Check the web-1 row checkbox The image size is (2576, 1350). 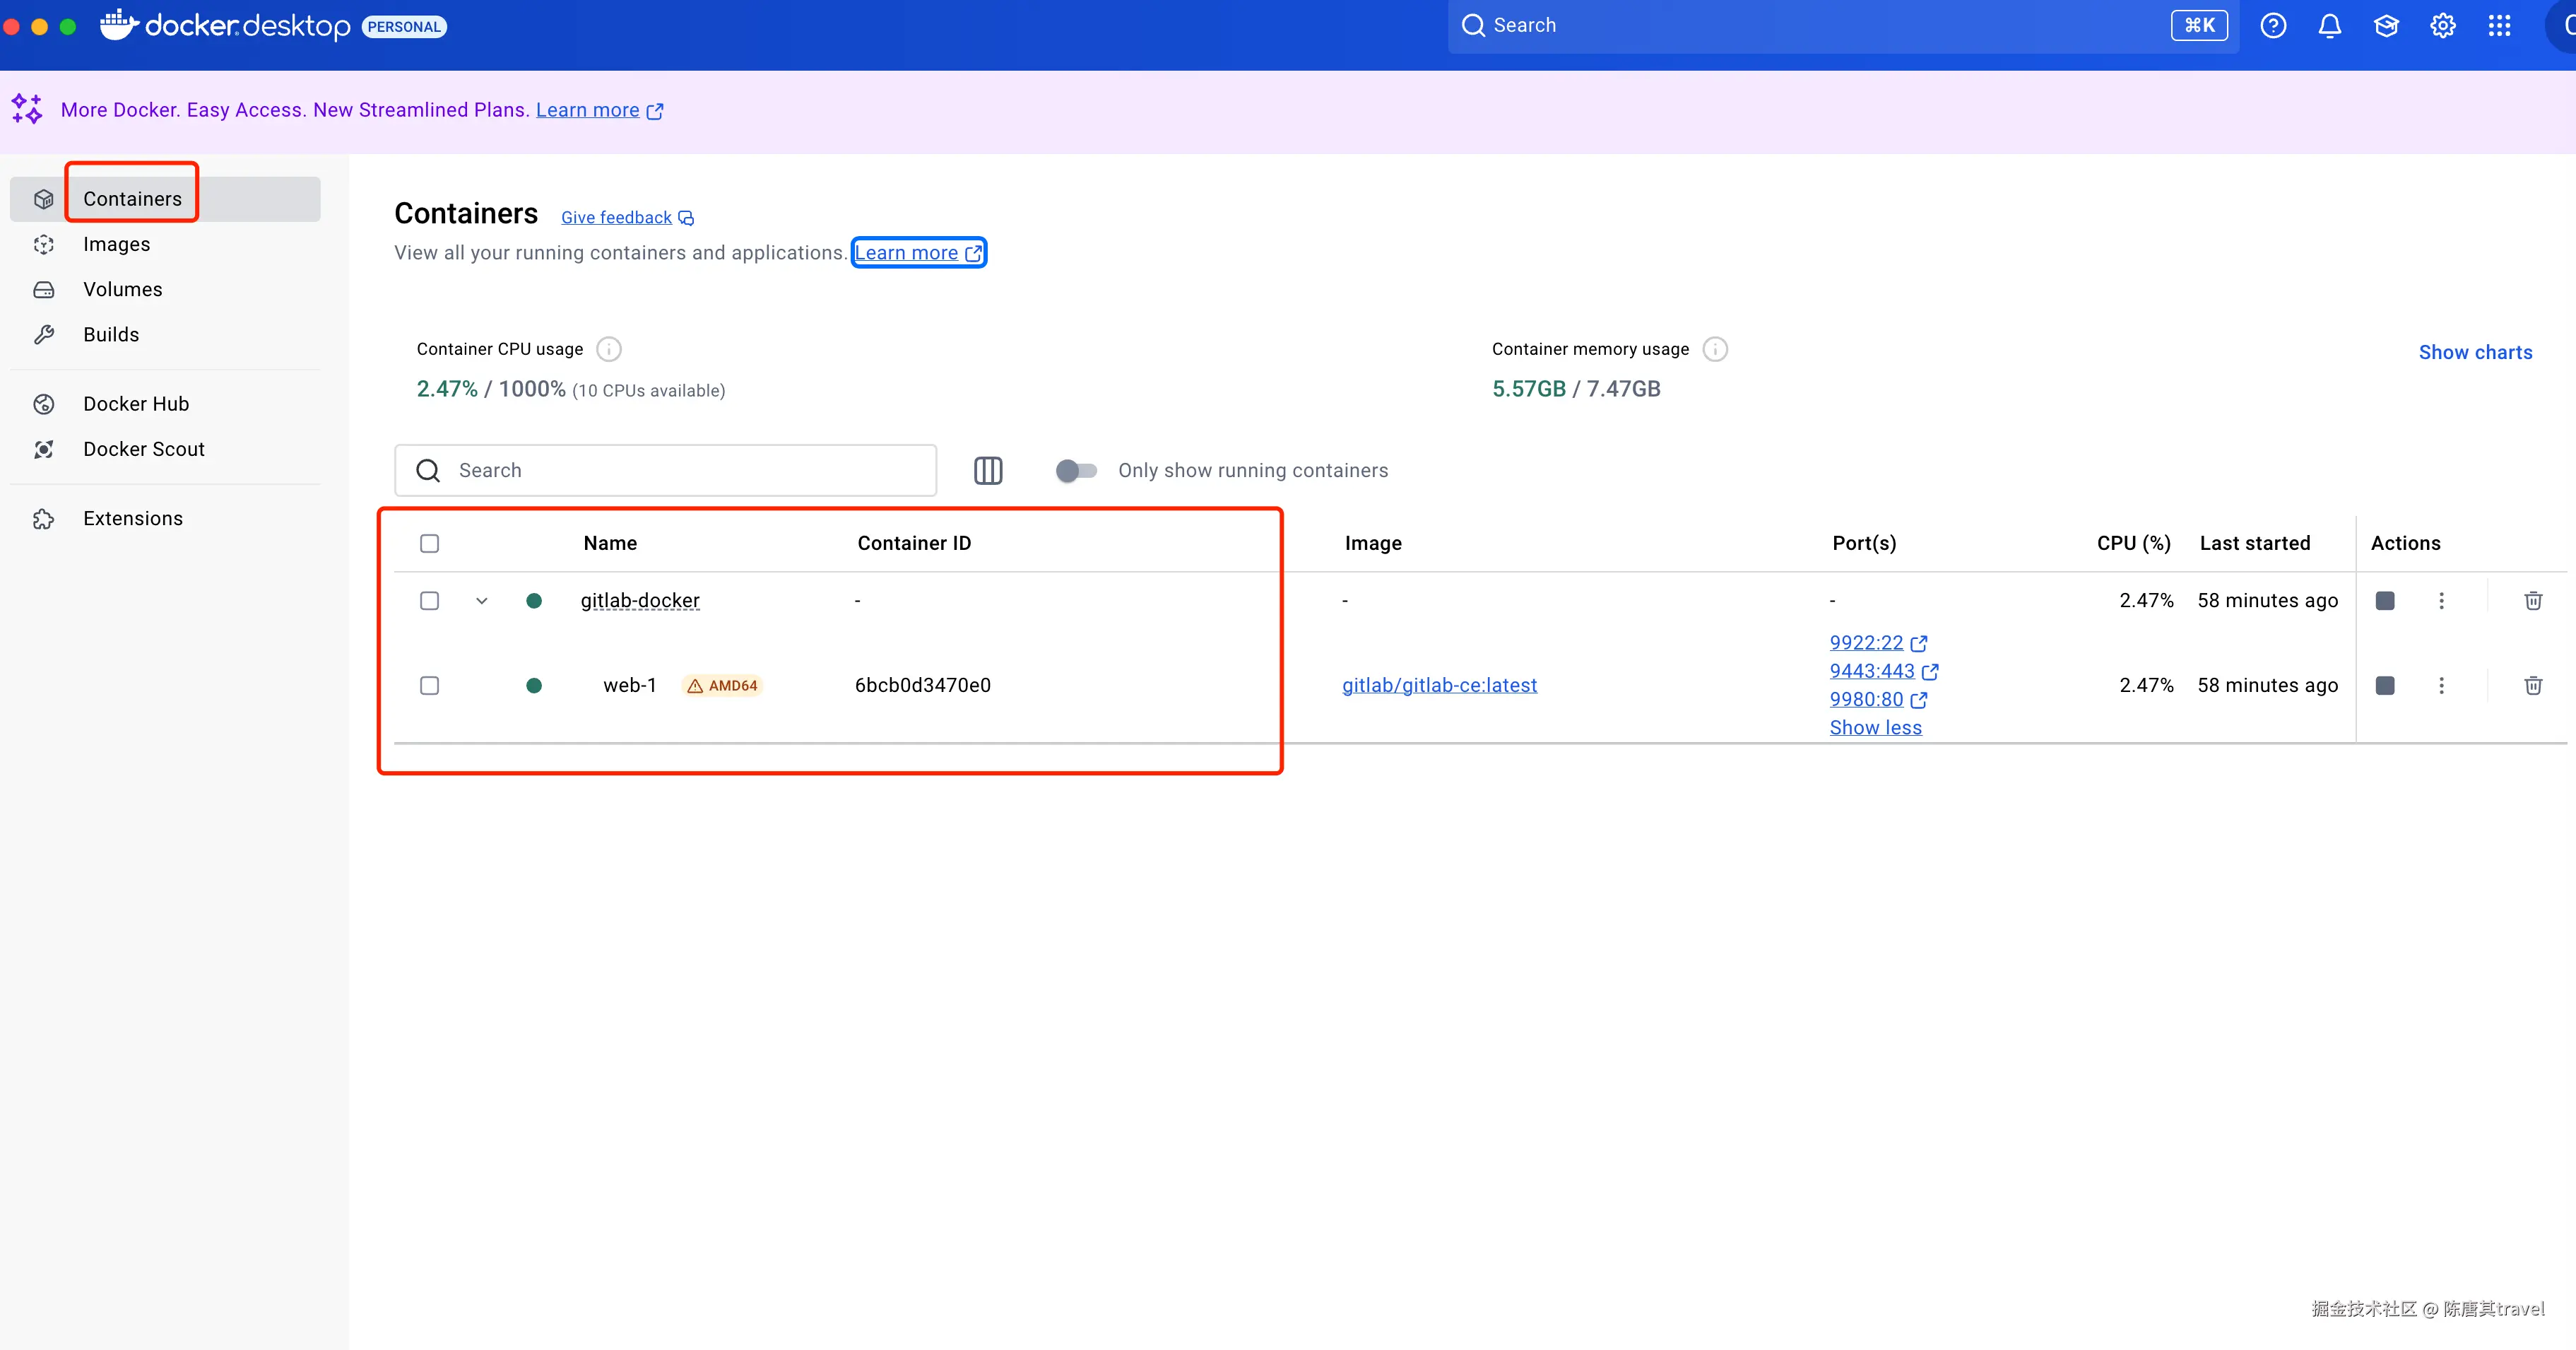click(429, 686)
